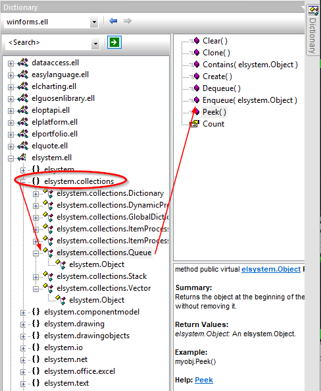Screen dimensions: 321x391
Task: Collapse the elsystem.collections.Vector class
Action: tap(36, 289)
